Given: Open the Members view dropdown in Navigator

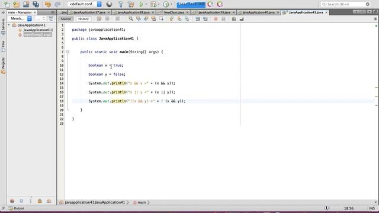Looking at the screenshot, I should [x=21, y=18].
